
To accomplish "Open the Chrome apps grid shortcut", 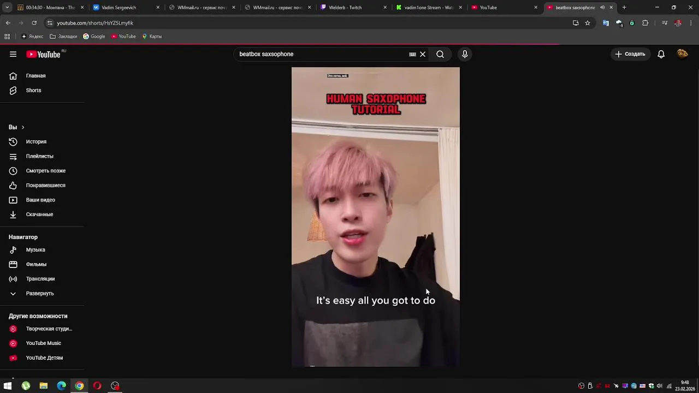I will pyautogui.click(x=7, y=37).
